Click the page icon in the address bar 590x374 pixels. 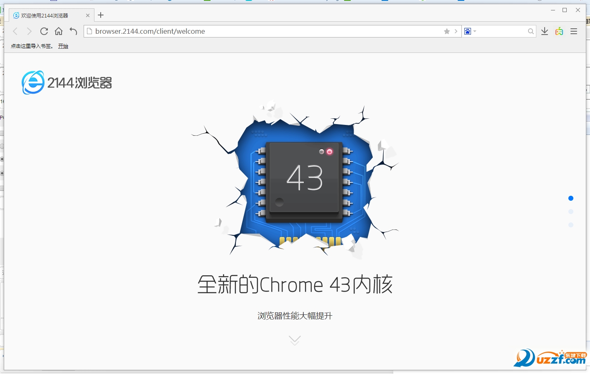pos(89,31)
